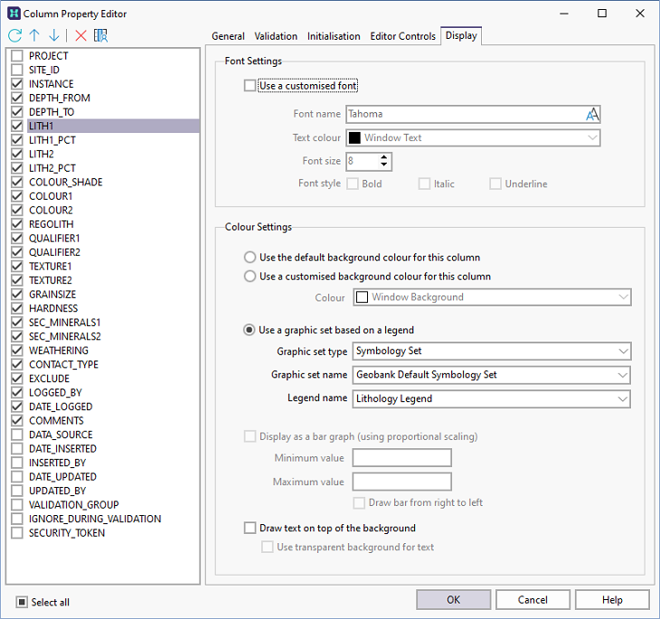Move column down with the down arrow
The image size is (660, 619).
[54, 36]
